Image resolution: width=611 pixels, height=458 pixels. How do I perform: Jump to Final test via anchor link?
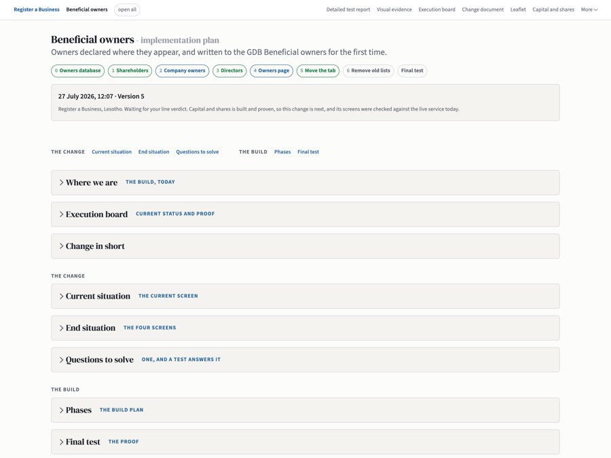pos(308,152)
